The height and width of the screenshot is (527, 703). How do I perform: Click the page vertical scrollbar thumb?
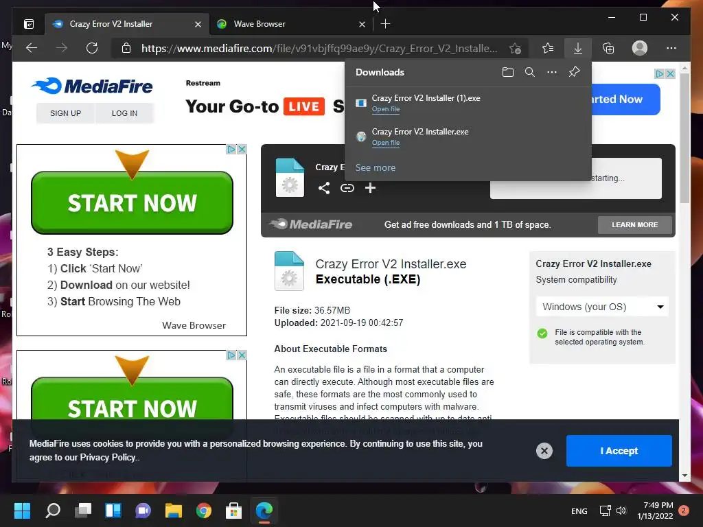tap(684, 137)
